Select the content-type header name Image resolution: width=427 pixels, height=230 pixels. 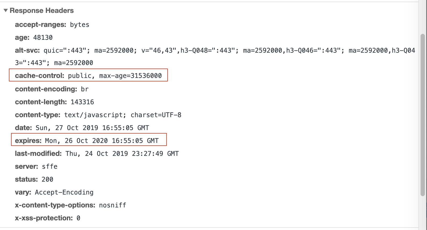pos(38,115)
